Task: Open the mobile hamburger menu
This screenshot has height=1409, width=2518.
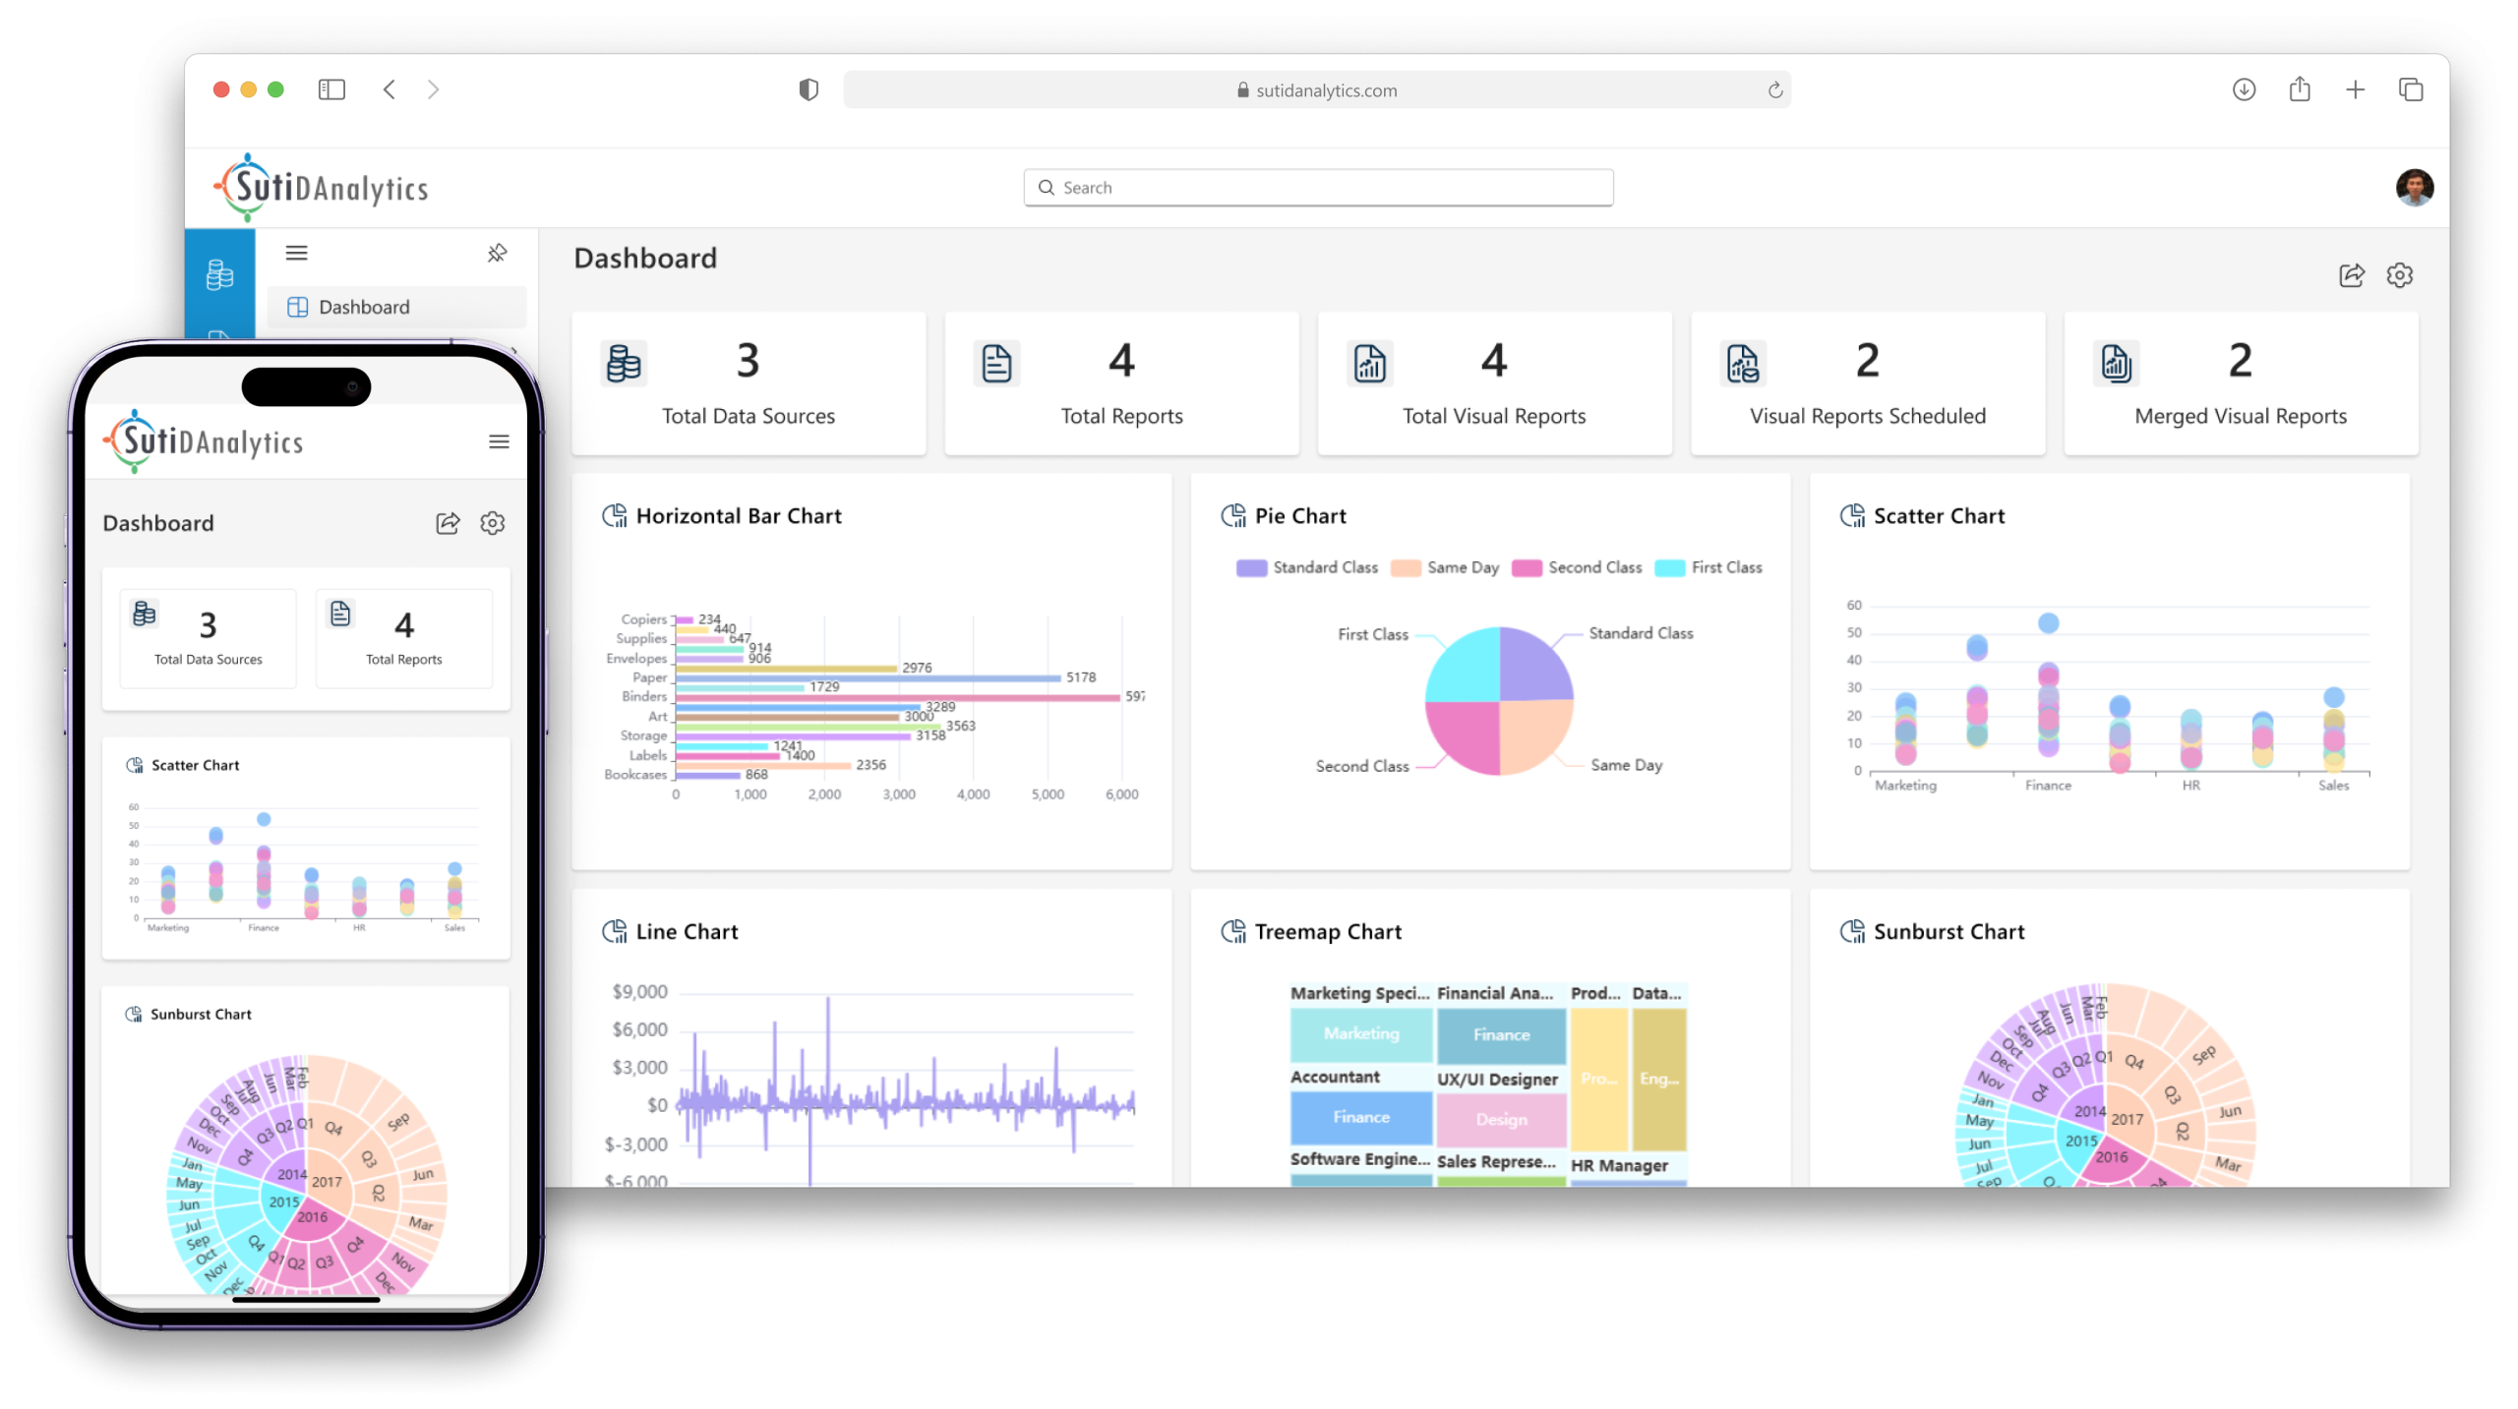Action: 499,441
